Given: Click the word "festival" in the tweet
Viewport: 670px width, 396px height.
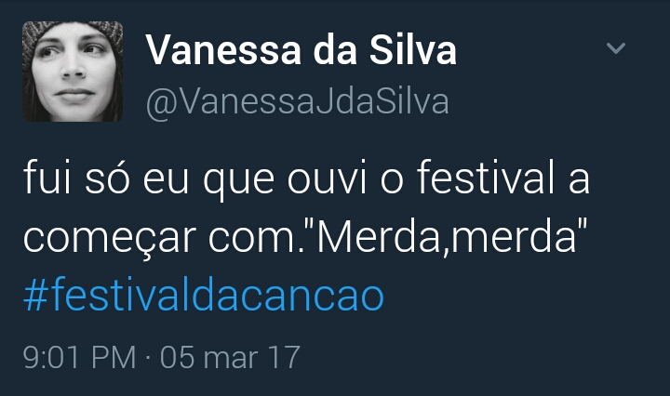Looking at the screenshot, I should pos(486,178).
